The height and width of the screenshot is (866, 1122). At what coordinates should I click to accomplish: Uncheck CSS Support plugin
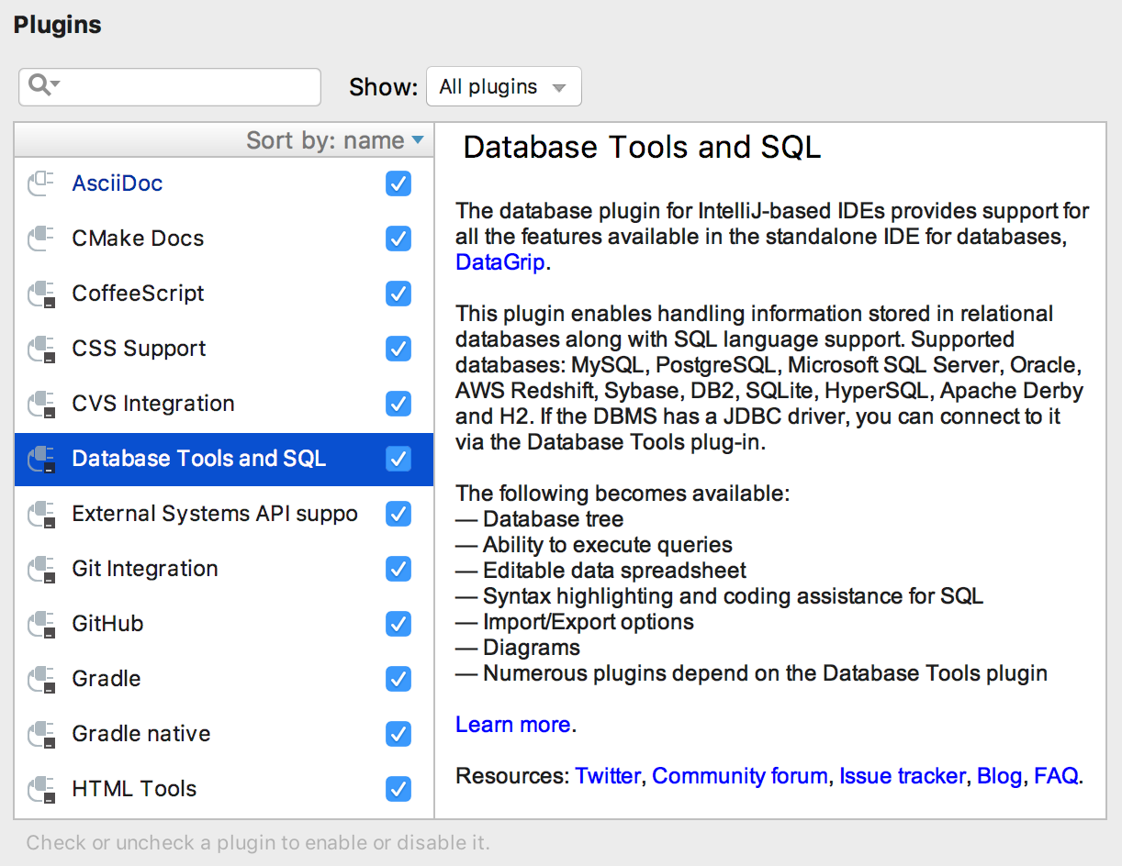(x=398, y=349)
